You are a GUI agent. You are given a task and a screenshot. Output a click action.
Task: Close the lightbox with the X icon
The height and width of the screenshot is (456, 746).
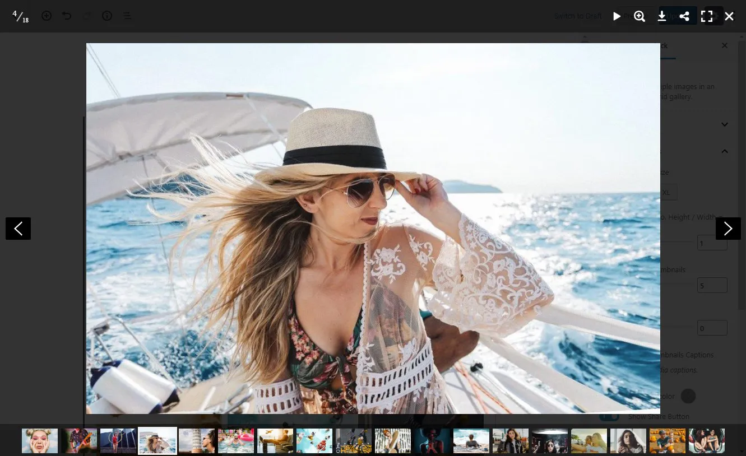[x=729, y=16]
